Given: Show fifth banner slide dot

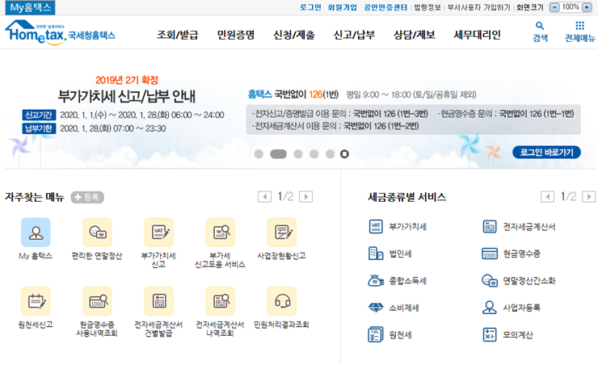Looking at the screenshot, I should 330,154.
